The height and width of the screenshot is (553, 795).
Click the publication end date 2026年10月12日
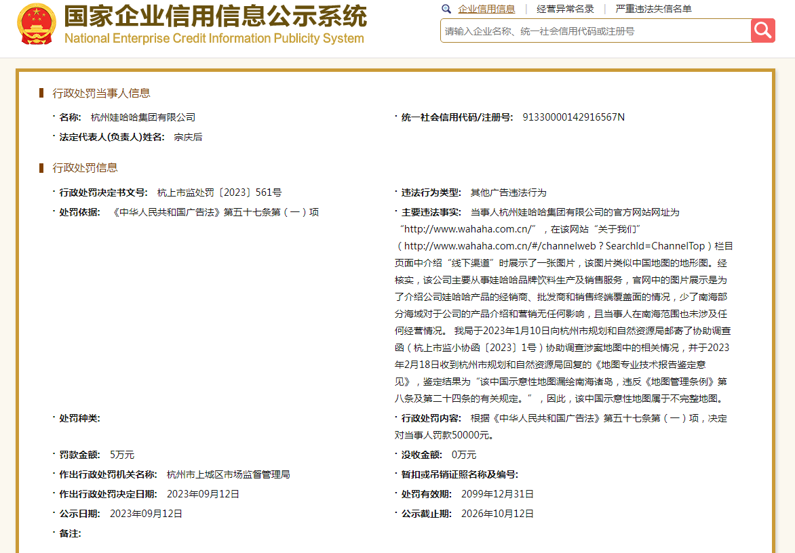pyautogui.click(x=497, y=514)
